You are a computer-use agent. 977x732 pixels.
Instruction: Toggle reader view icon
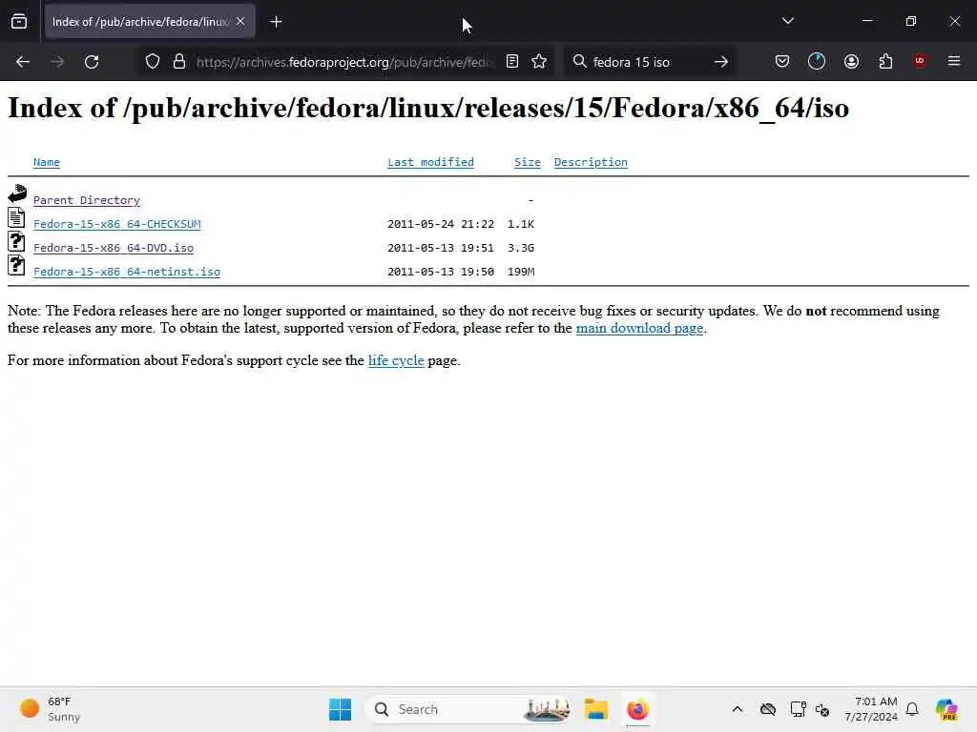pyautogui.click(x=512, y=62)
